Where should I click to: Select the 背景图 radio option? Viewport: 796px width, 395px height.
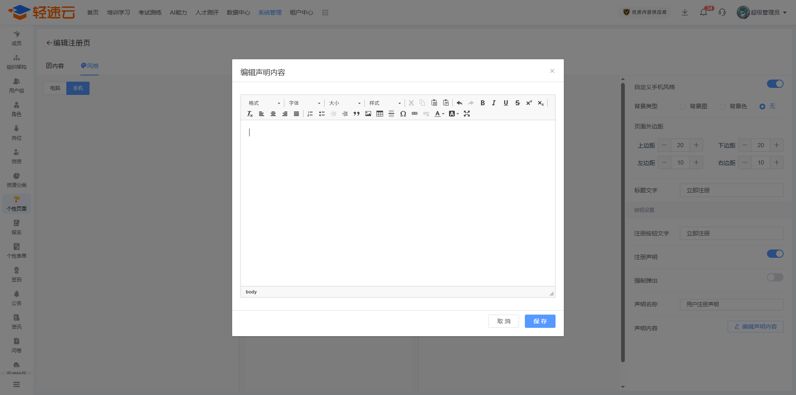pos(683,107)
